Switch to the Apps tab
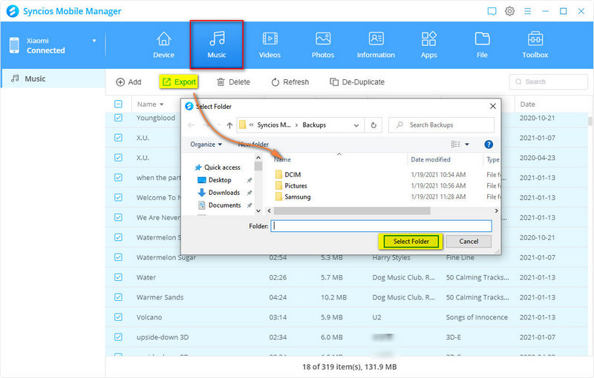 (x=429, y=45)
